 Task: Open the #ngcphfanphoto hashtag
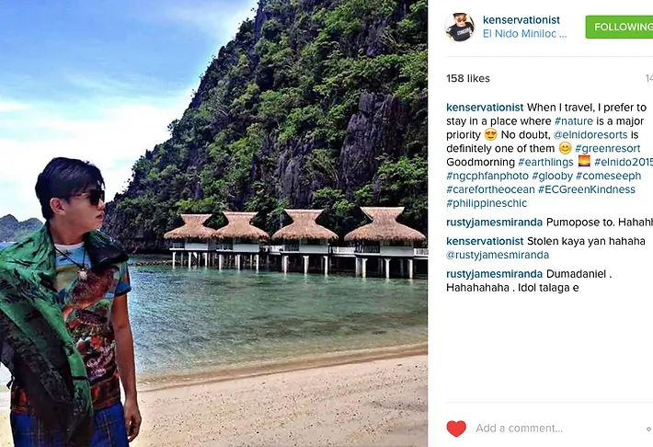(487, 176)
